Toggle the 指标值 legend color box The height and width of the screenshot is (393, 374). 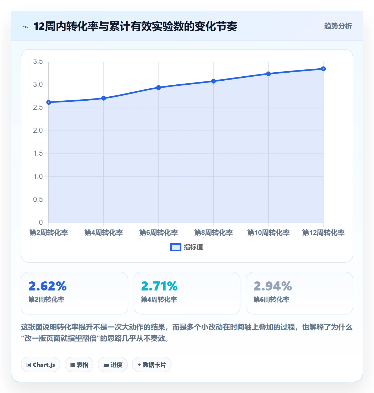pos(176,247)
